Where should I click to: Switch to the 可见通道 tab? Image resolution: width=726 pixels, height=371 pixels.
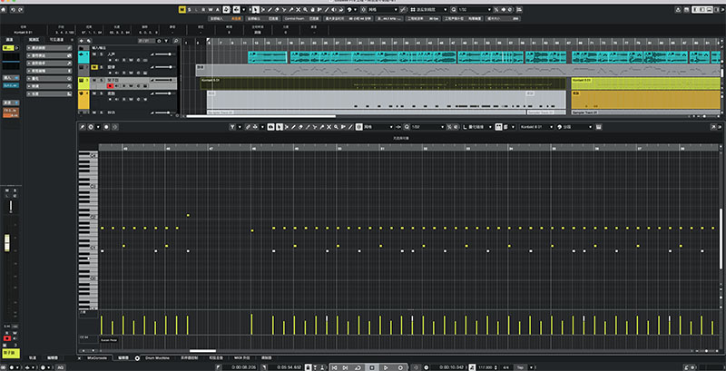55,40
